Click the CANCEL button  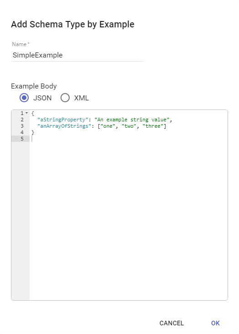point(172,323)
